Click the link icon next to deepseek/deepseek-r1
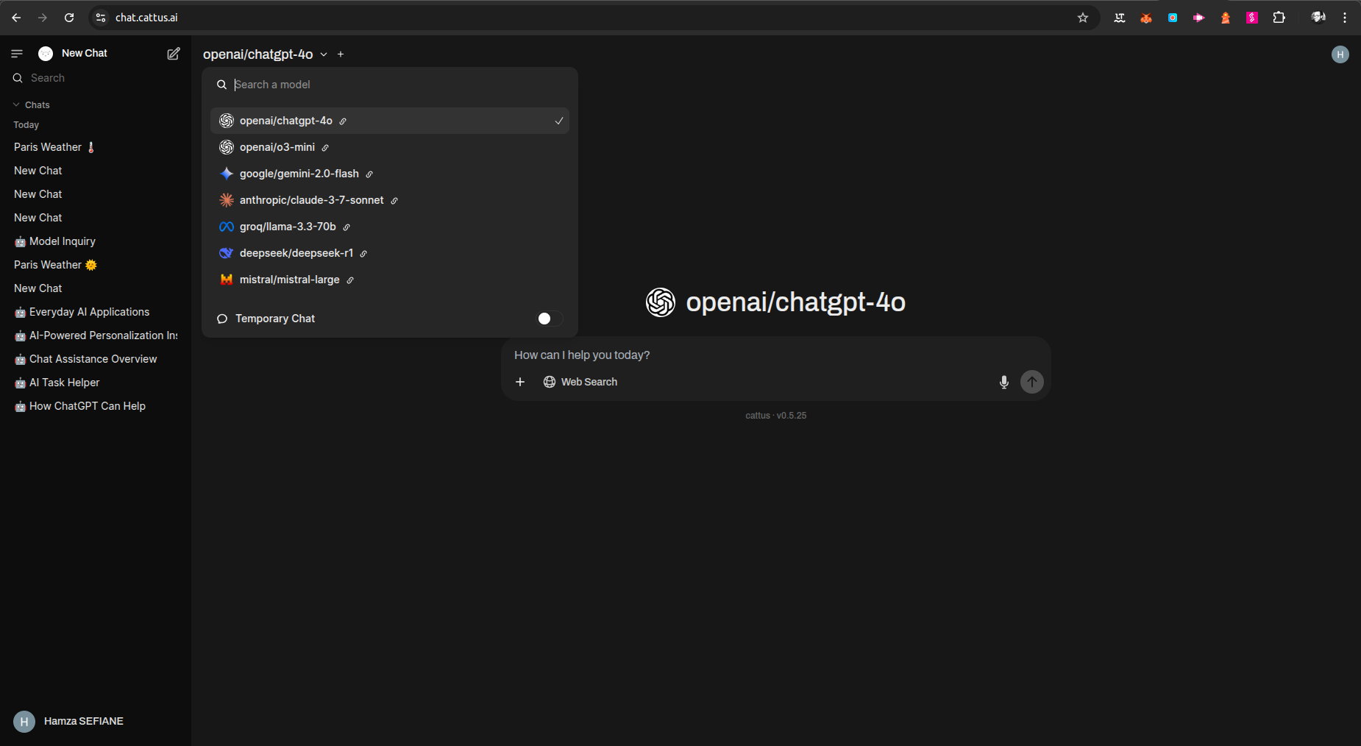This screenshot has width=1361, height=746. tap(363, 254)
